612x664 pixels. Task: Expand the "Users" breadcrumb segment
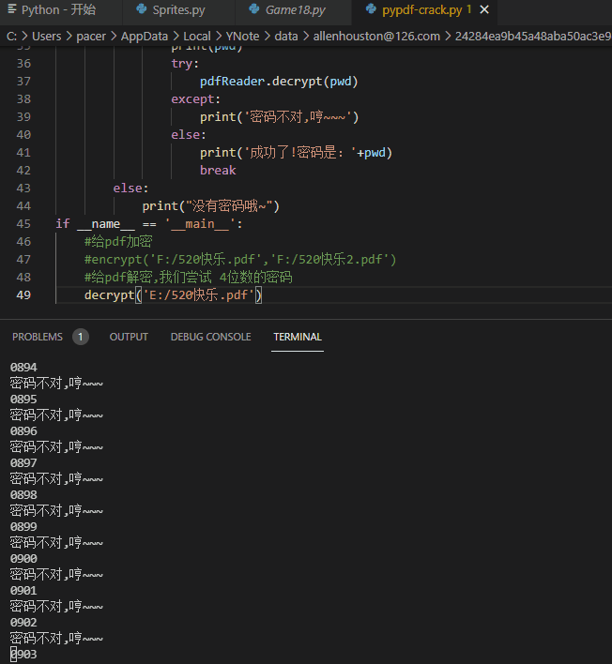[46, 36]
